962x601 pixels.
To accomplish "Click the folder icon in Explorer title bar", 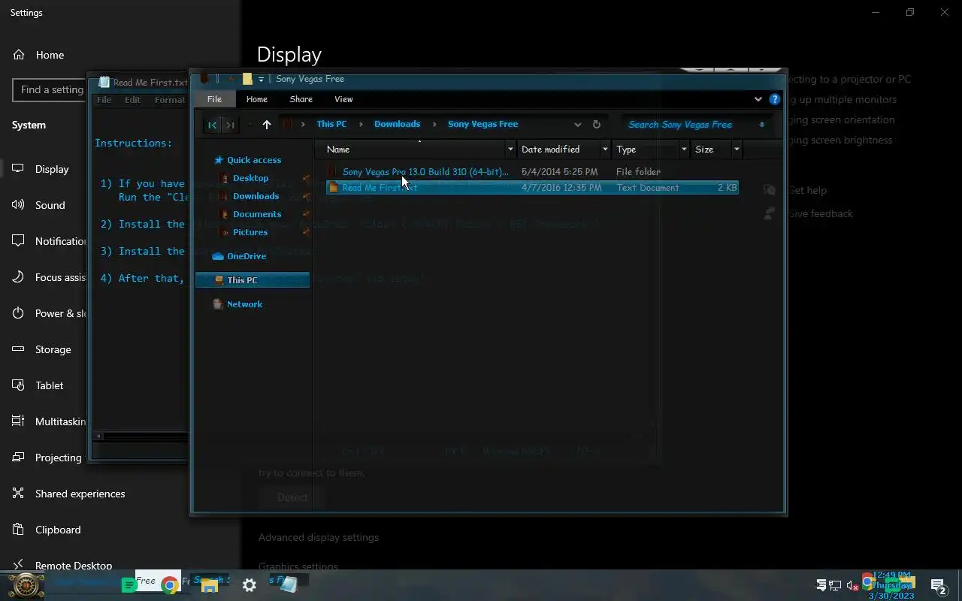I will pyautogui.click(x=247, y=79).
